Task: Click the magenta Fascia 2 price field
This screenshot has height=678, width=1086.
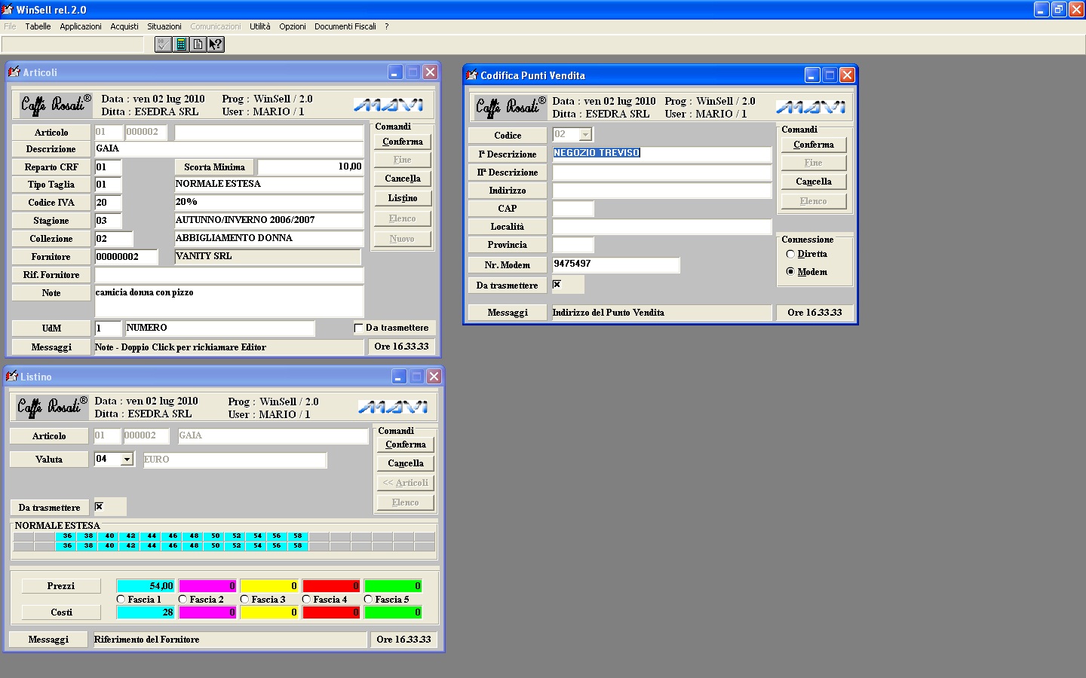Action: [x=207, y=585]
